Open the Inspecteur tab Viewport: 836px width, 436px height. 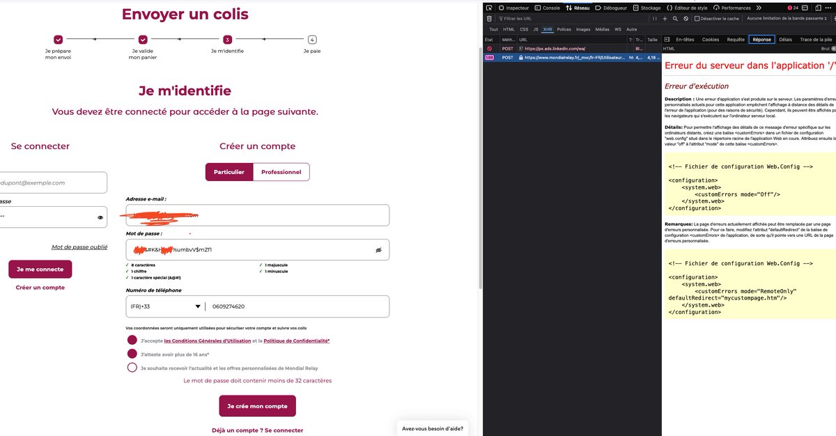[x=513, y=8]
